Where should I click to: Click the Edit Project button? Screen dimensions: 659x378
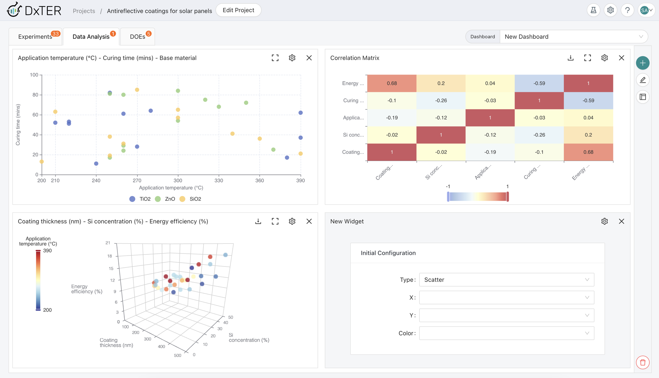point(238,10)
